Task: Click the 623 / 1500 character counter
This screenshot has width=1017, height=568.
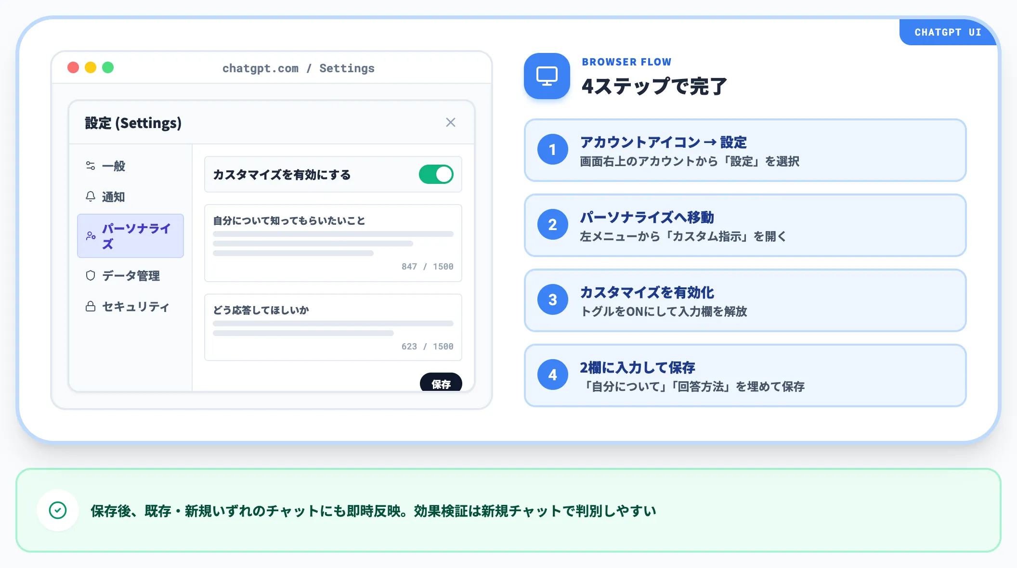Action: coord(428,347)
